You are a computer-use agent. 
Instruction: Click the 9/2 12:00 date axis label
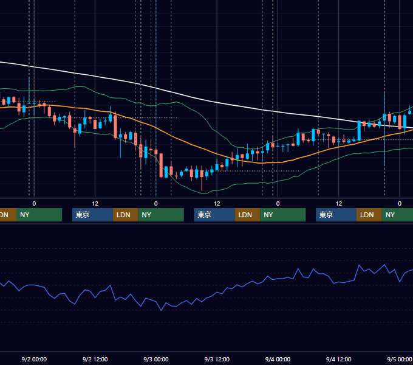(95, 359)
